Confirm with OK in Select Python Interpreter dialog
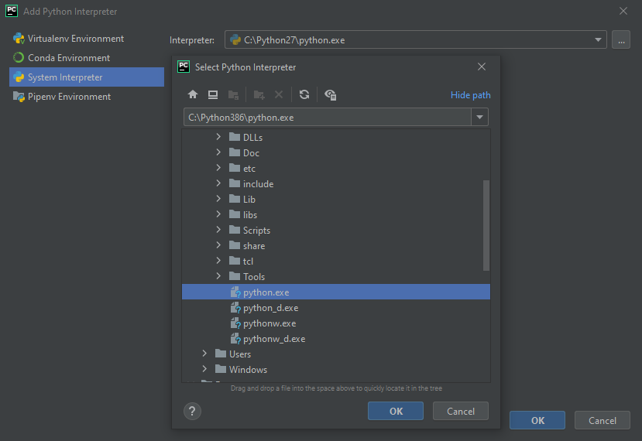Screen dimensions: 642x441 (x=396, y=411)
